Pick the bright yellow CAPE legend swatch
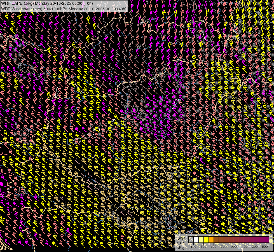 (206, 240)
